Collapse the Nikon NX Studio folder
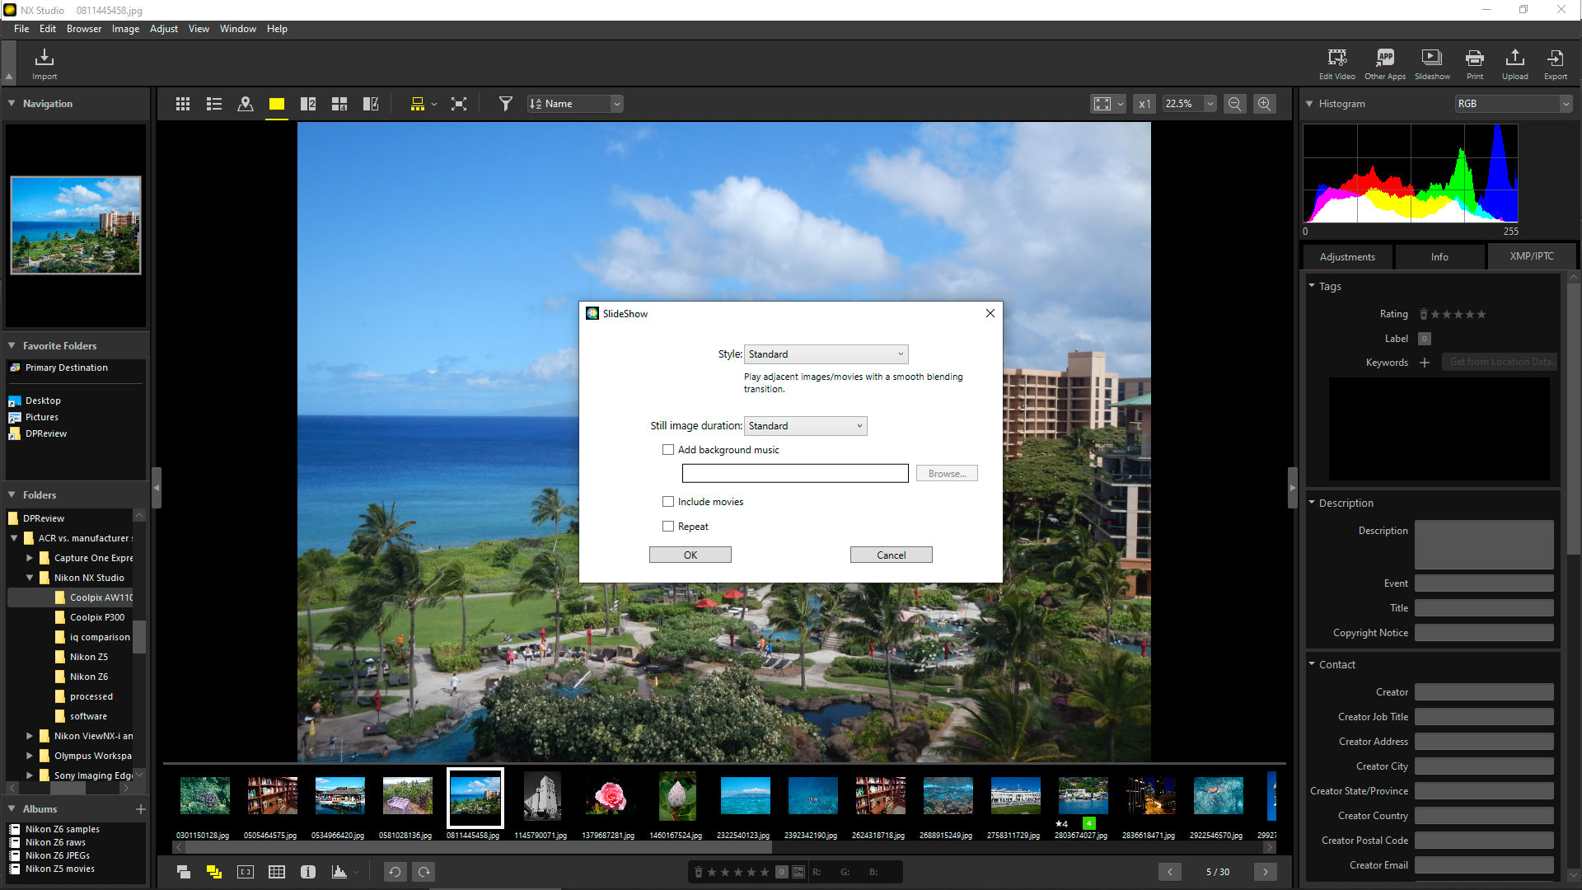Viewport: 1582px width, 890px height. coord(30,578)
